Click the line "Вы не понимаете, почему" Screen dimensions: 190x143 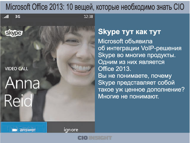[135, 76]
